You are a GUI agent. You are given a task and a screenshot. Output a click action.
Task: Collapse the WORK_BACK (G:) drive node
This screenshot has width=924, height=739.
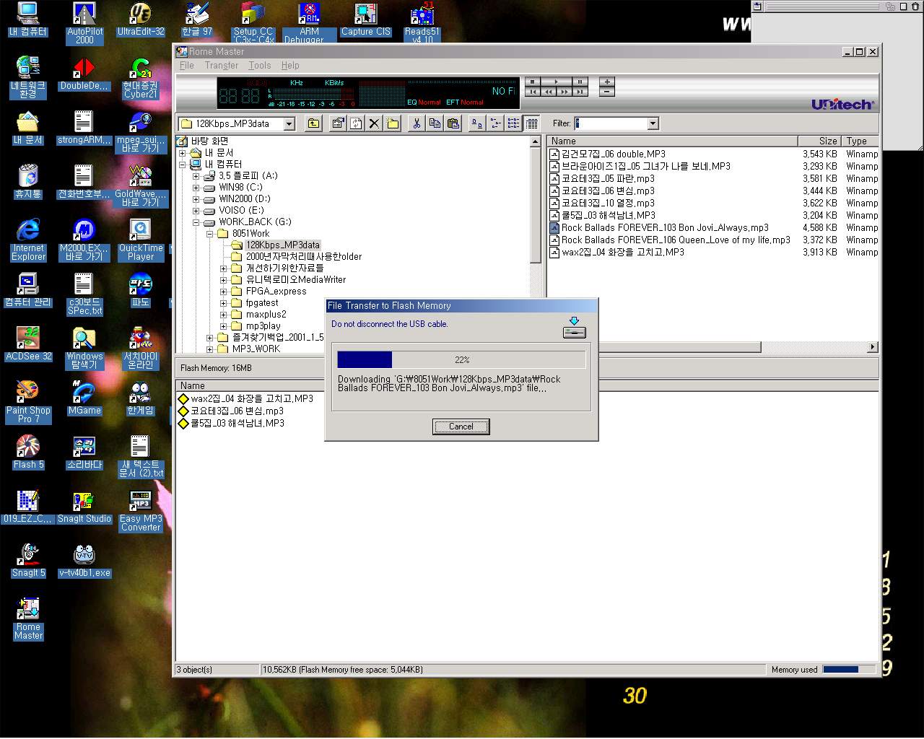[196, 222]
